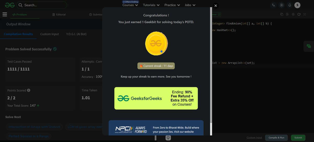
Task: Open the Y.O.G.I. (AI Bot) tab
Action: click(x=76, y=34)
